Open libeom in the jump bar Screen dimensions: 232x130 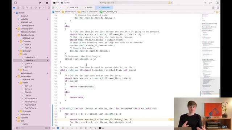click(57, 12)
